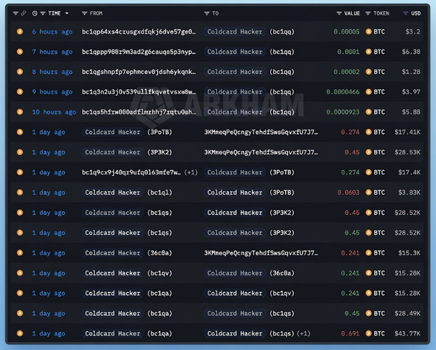Select the value 0.0603 in red
Screen dimensions: 436x350
(x=348, y=192)
